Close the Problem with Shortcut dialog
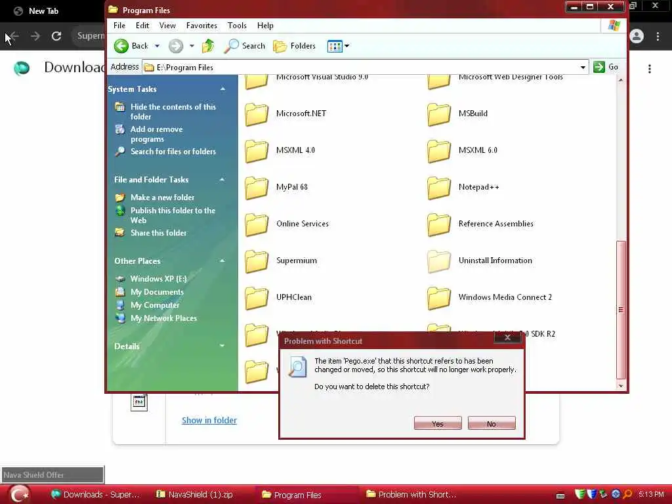 (507, 338)
